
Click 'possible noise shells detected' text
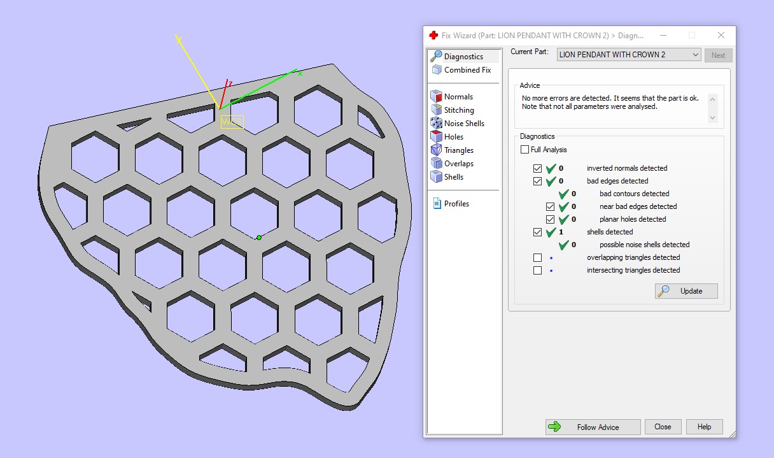click(x=645, y=245)
